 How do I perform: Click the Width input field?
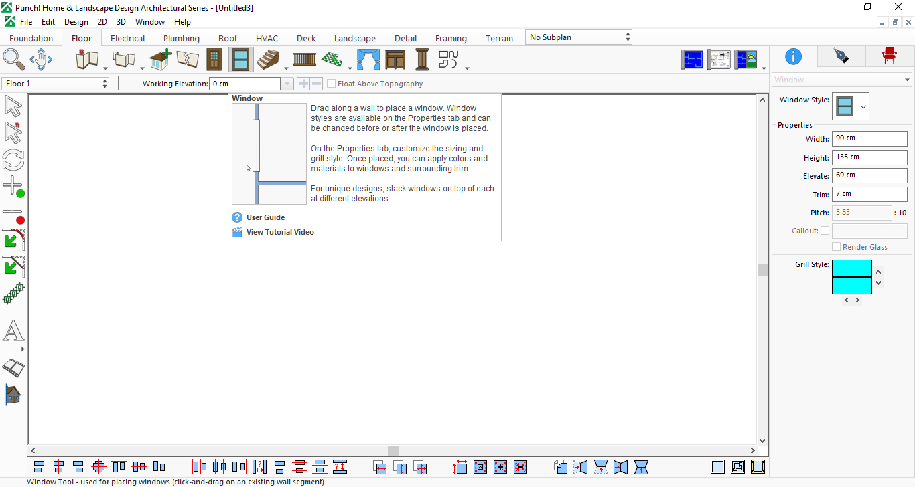[x=869, y=138]
